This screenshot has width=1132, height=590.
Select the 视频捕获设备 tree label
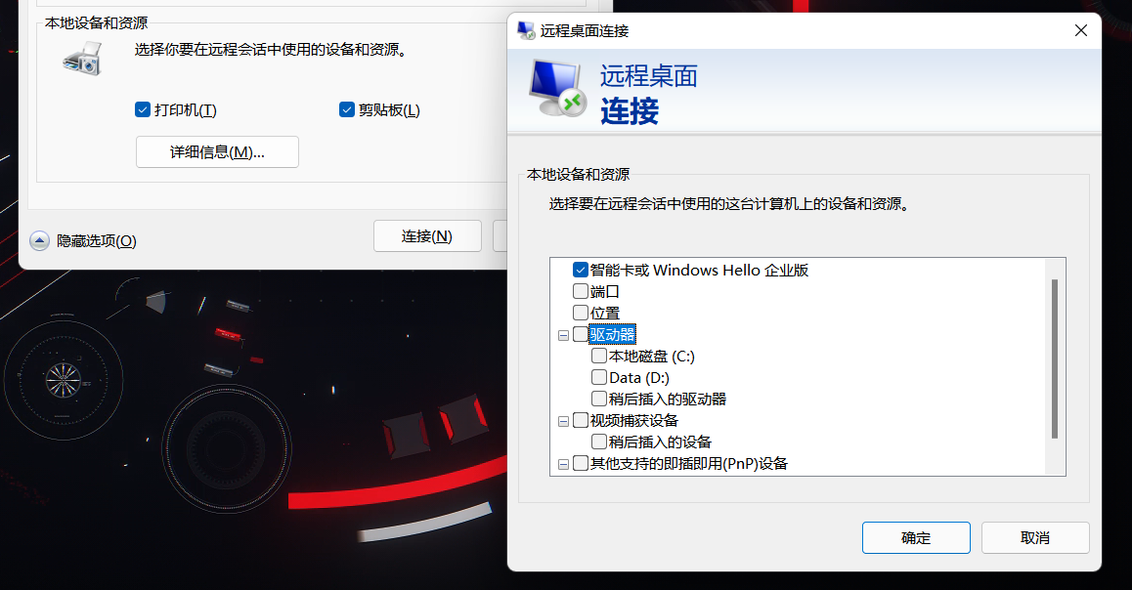634,420
